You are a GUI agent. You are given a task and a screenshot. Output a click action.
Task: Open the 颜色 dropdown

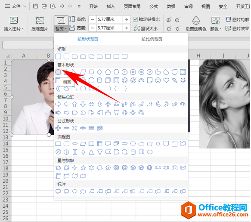tap(215, 24)
